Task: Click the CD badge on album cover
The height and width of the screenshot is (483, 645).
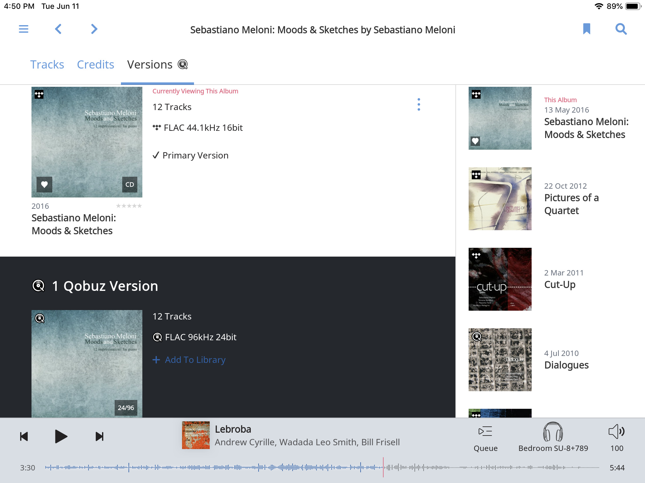Action: click(130, 185)
